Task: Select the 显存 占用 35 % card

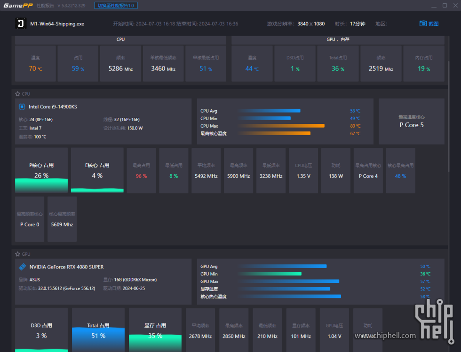Action: pyautogui.click(x=155, y=330)
